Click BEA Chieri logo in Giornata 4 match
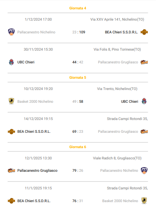The height and width of the screenshot is (210, 156). tap(144, 32)
